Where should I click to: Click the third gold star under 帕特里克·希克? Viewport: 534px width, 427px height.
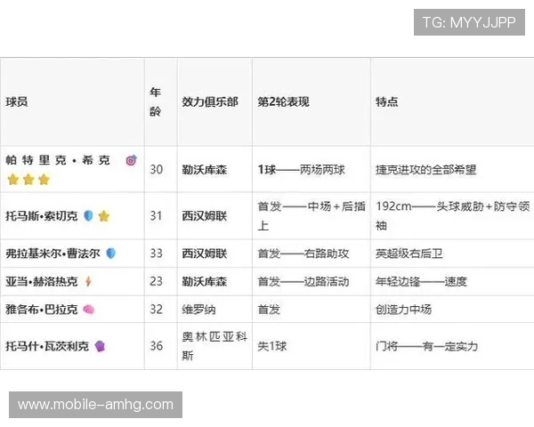(x=44, y=179)
